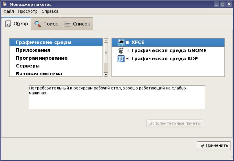
Task: Select the XFCE group row
Action: click(168, 43)
